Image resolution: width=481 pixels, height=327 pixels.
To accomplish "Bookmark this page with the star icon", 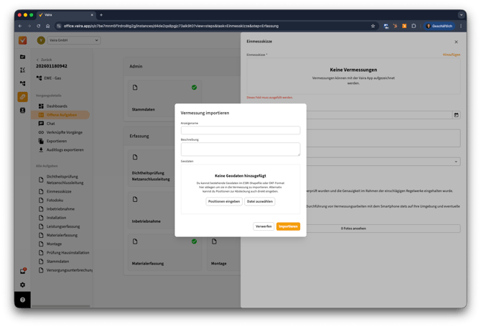I will pyautogui.click(x=373, y=26).
